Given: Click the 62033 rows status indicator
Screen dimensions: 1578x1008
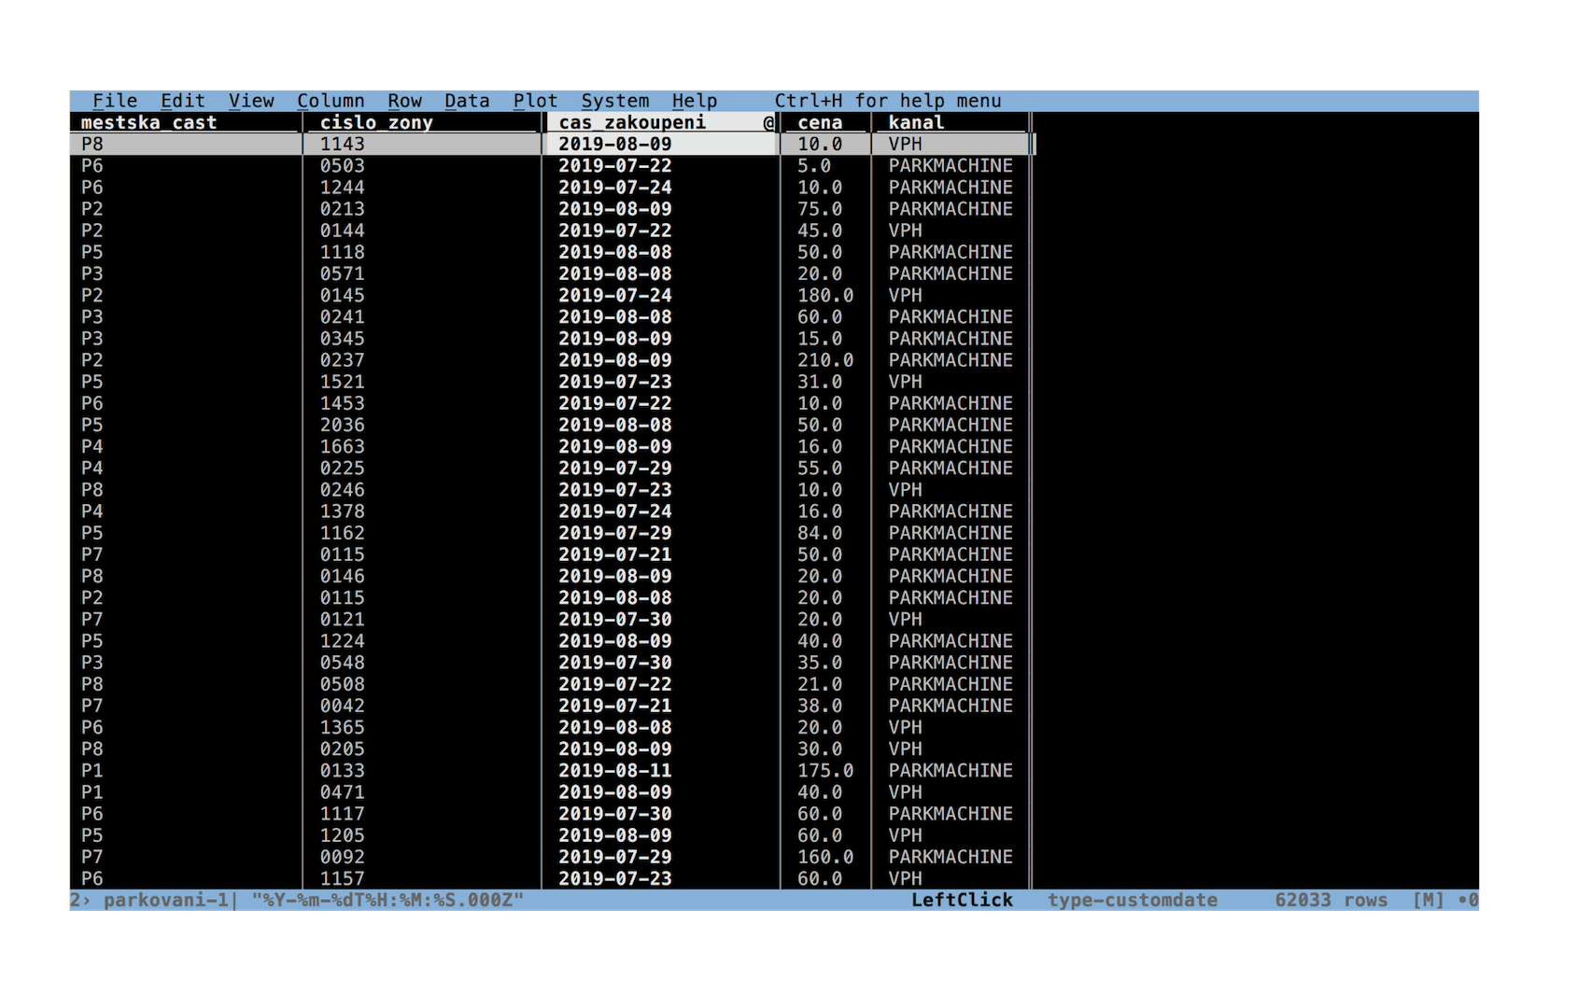Looking at the screenshot, I should [x=1331, y=900].
